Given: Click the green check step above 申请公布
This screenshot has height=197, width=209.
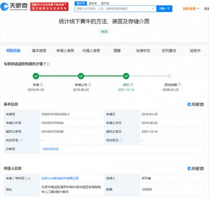Looking at the screenshot, I should coord(81,76).
